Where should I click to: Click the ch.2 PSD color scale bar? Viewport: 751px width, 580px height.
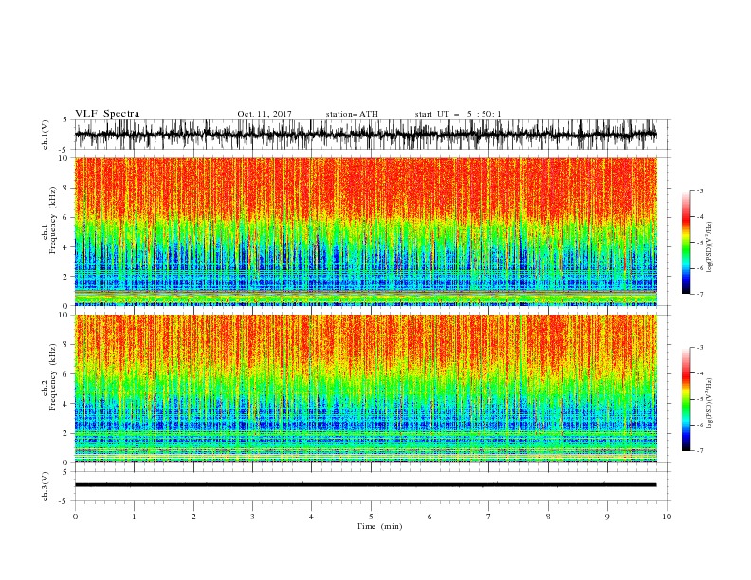pyautogui.click(x=686, y=399)
